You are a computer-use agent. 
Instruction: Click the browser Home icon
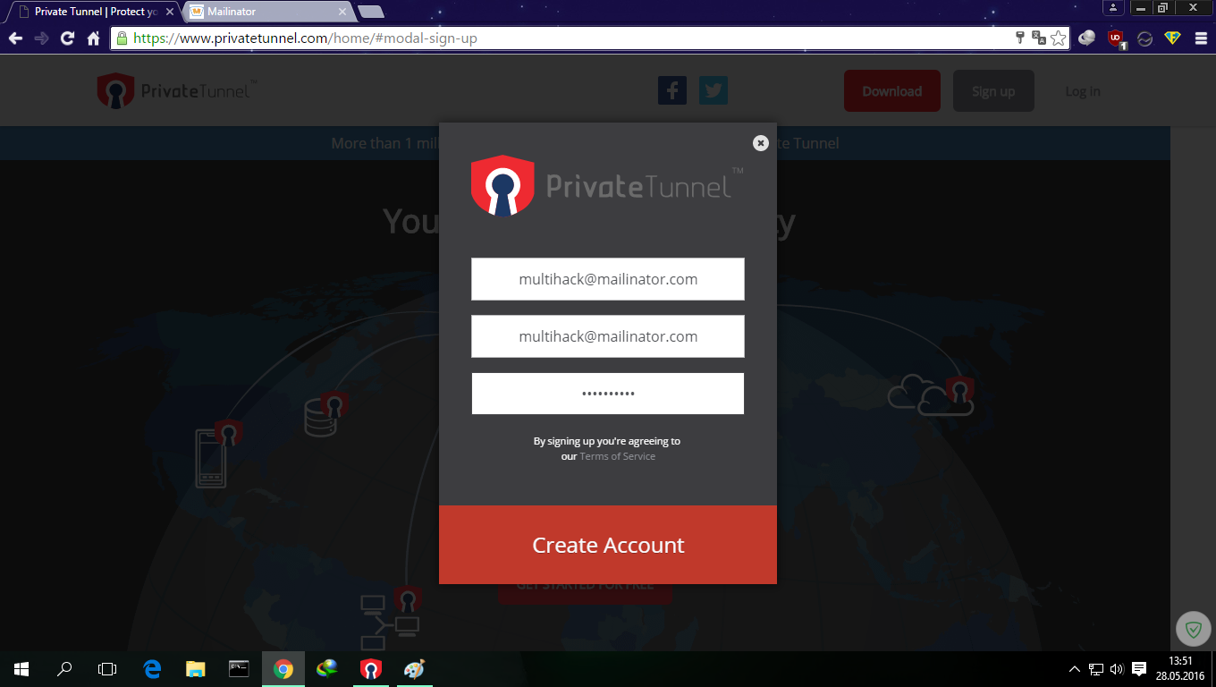pos(93,38)
